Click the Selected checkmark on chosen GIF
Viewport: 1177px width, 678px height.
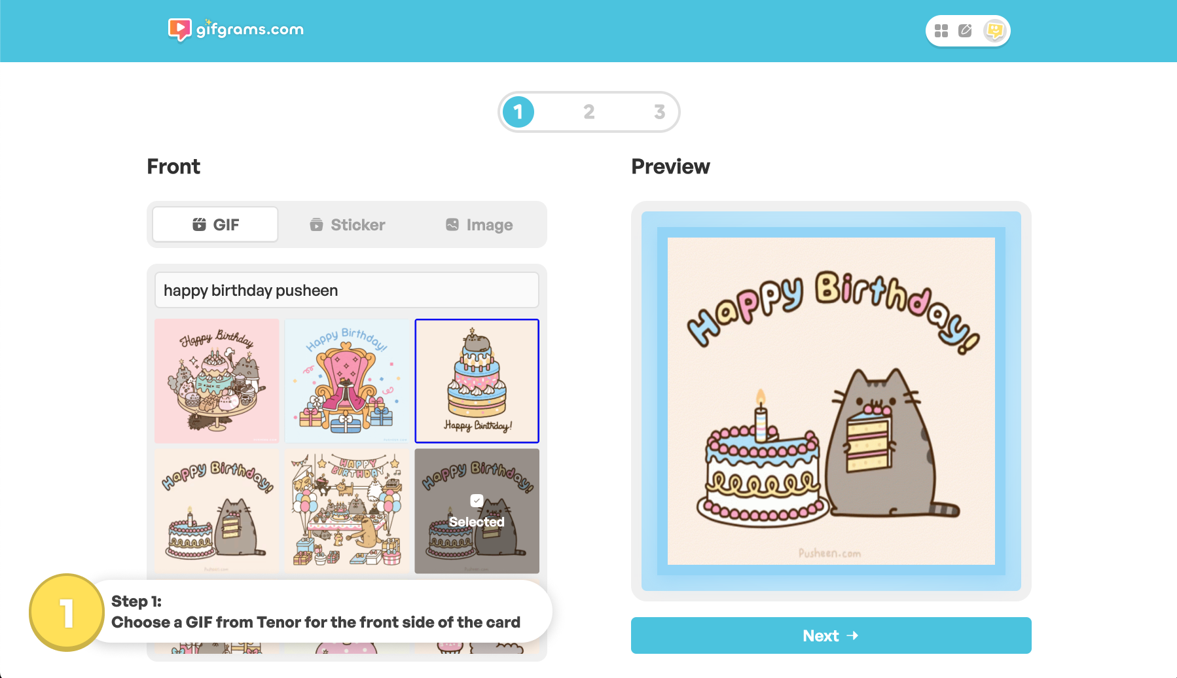[x=477, y=501]
